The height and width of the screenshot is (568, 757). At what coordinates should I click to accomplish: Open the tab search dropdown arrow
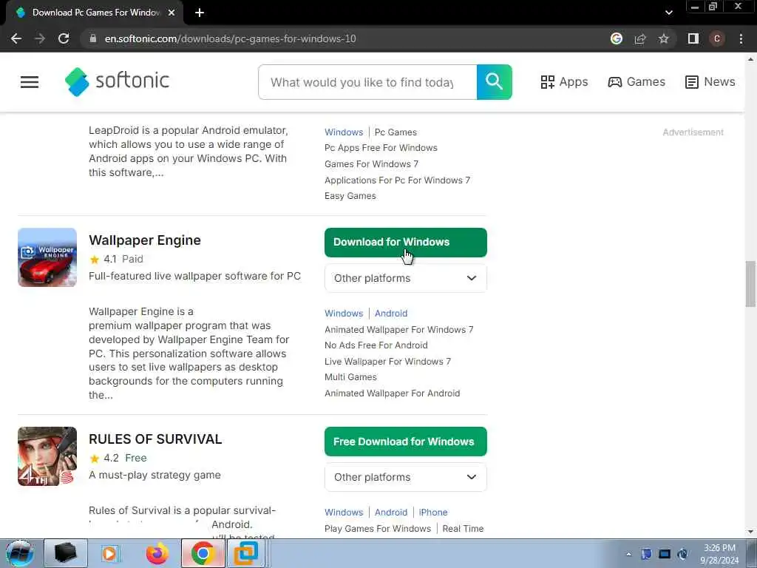click(x=668, y=13)
